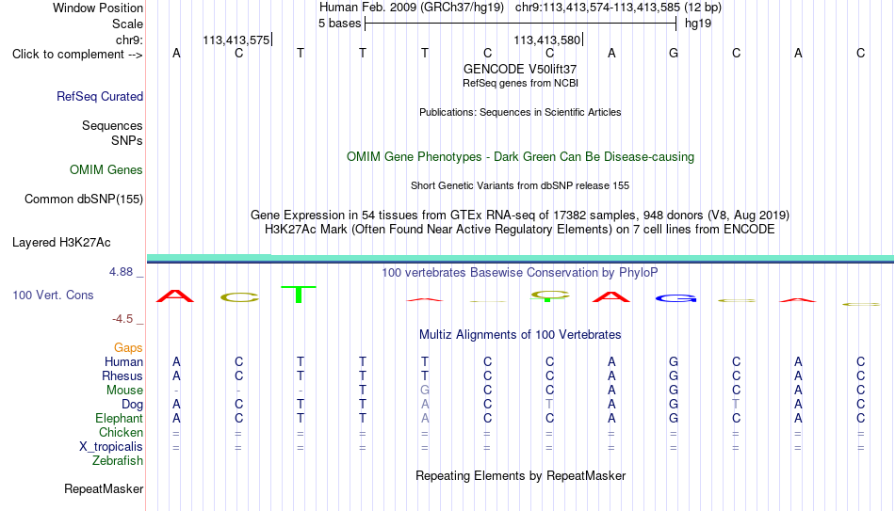The width and height of the screenshot is (895, 511).
Task: Select the Common dbSNP(155) track label
Action: click(x=83, y=200)
